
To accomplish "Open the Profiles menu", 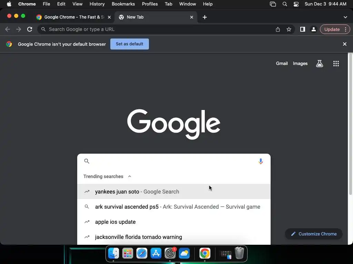I will pos(150,4).
